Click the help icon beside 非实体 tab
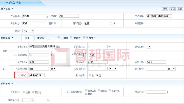The height and width of the screenshot is (104, 184). pos(49,38)
